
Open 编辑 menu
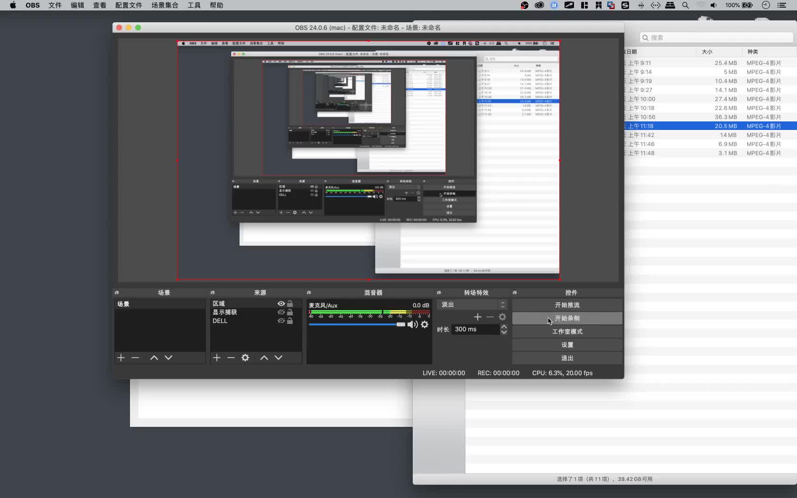[77, 5]
